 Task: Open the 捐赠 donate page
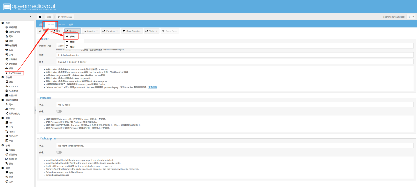point(11,172)
